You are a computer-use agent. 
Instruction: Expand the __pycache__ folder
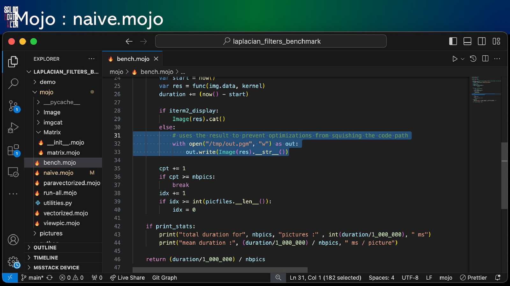click(x=63, y=102)
